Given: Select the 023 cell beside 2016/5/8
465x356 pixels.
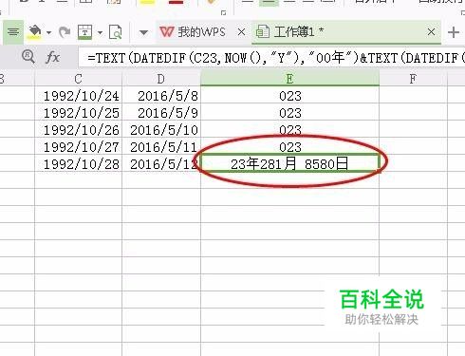Looking at the screenshot, I should click(x=289, y=96).
